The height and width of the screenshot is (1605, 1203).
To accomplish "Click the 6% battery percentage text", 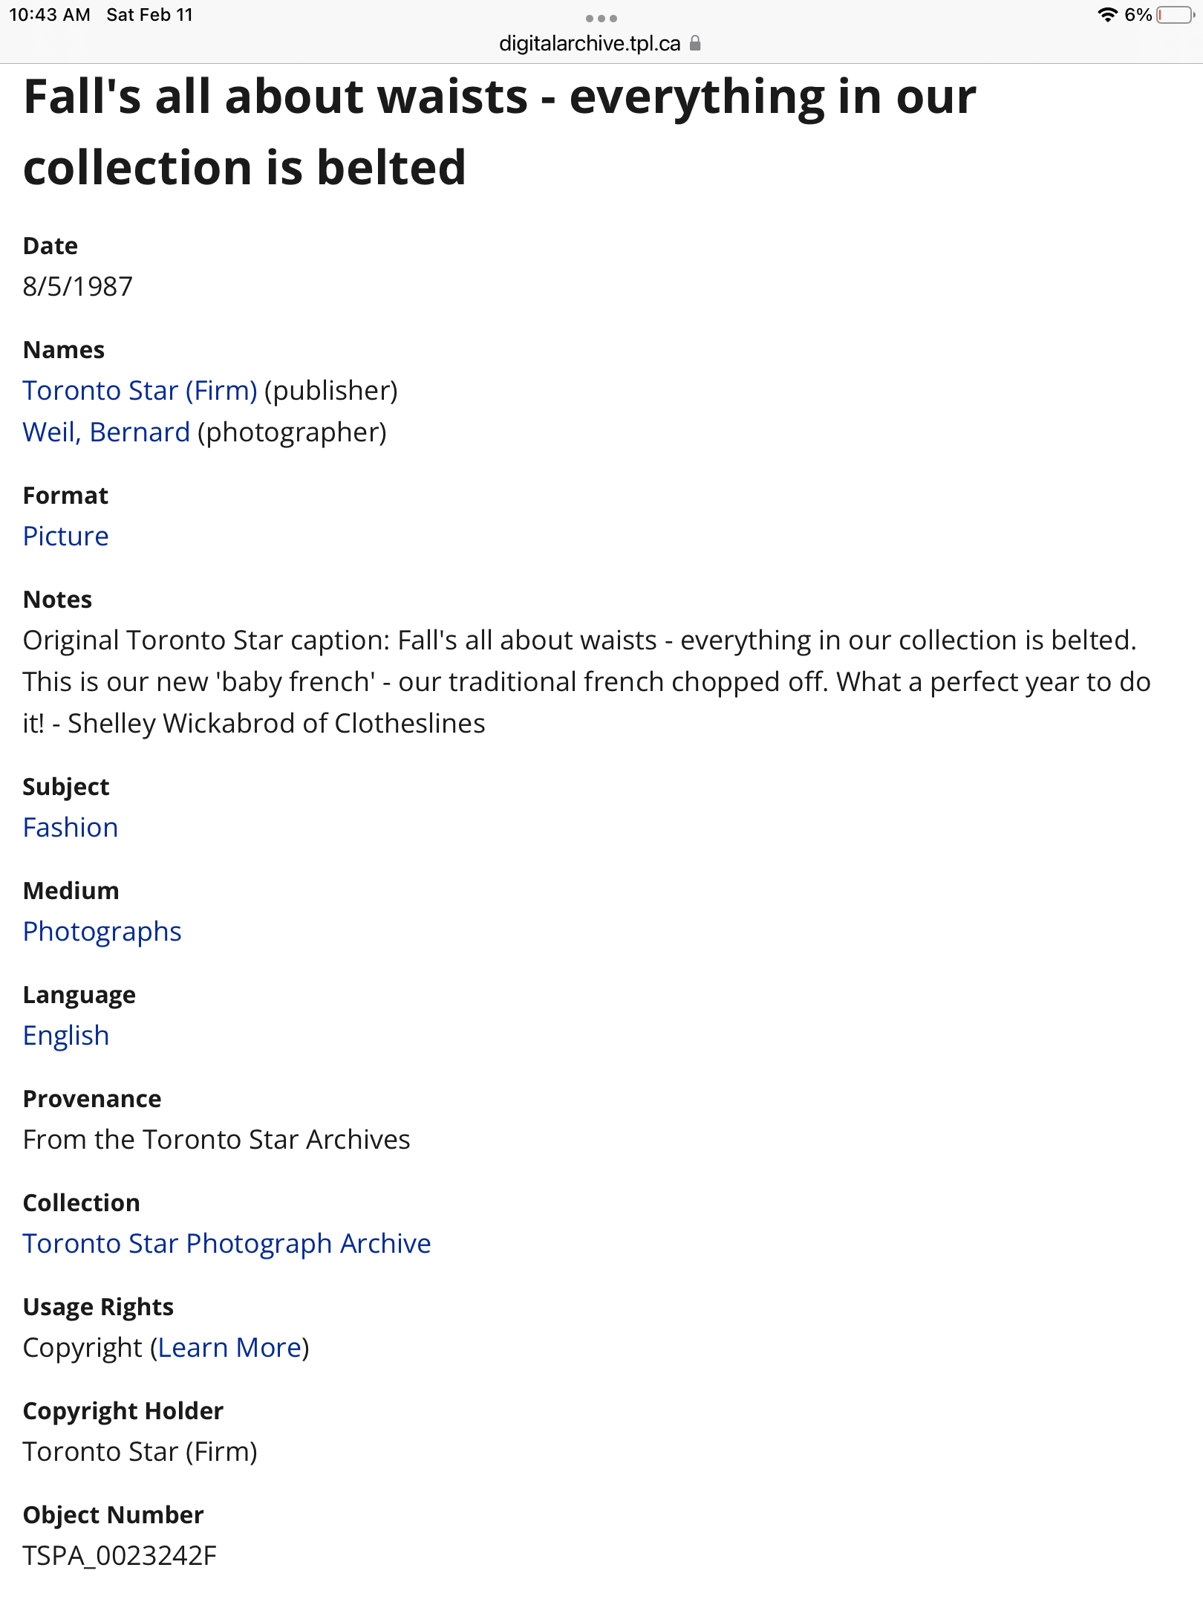I will click(1138, 15).
